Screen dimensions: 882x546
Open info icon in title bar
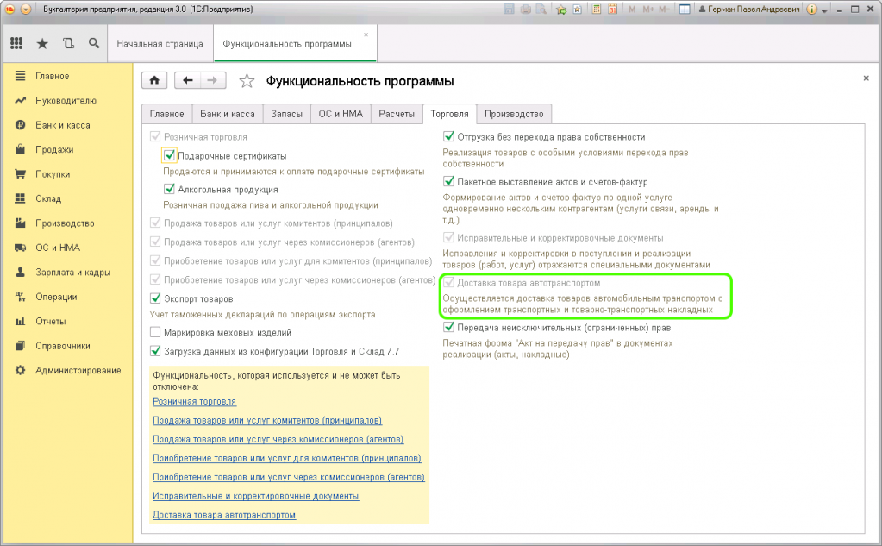pos(811,9)
